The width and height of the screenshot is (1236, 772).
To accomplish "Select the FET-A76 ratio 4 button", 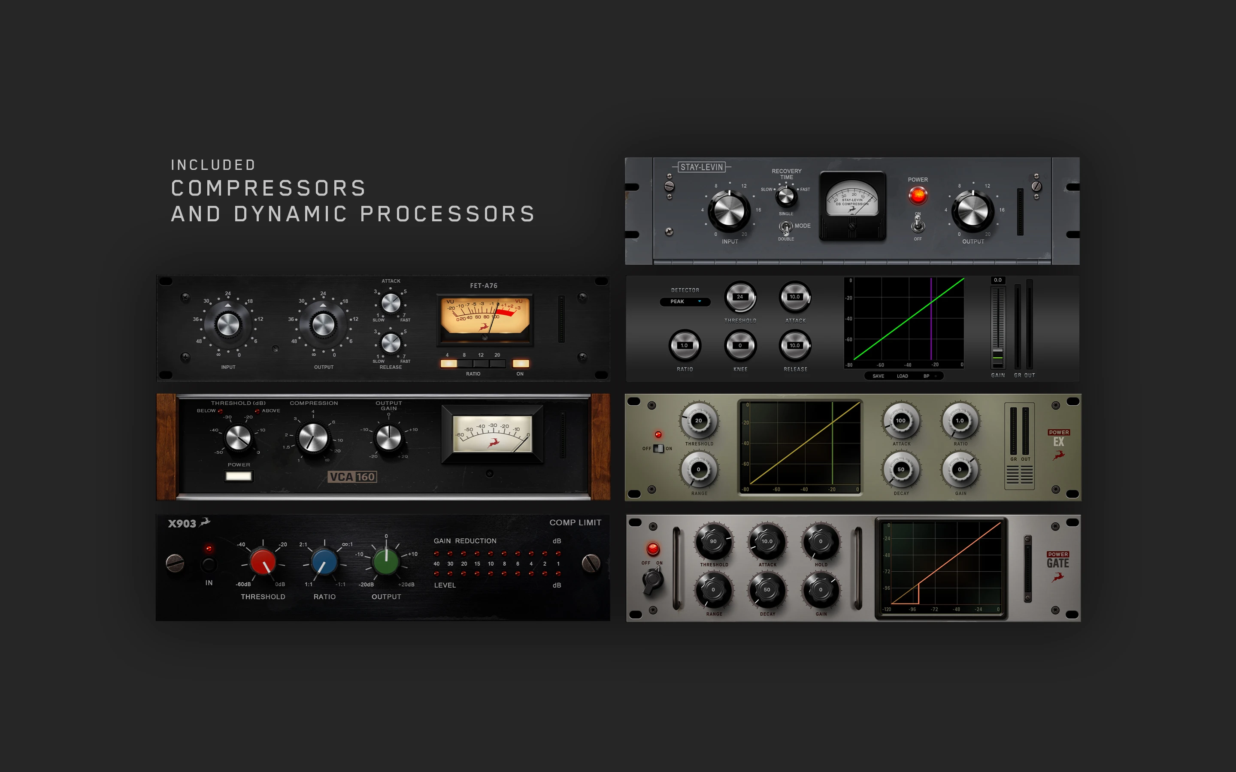I will pyautogui.click(x=448, y=364).
